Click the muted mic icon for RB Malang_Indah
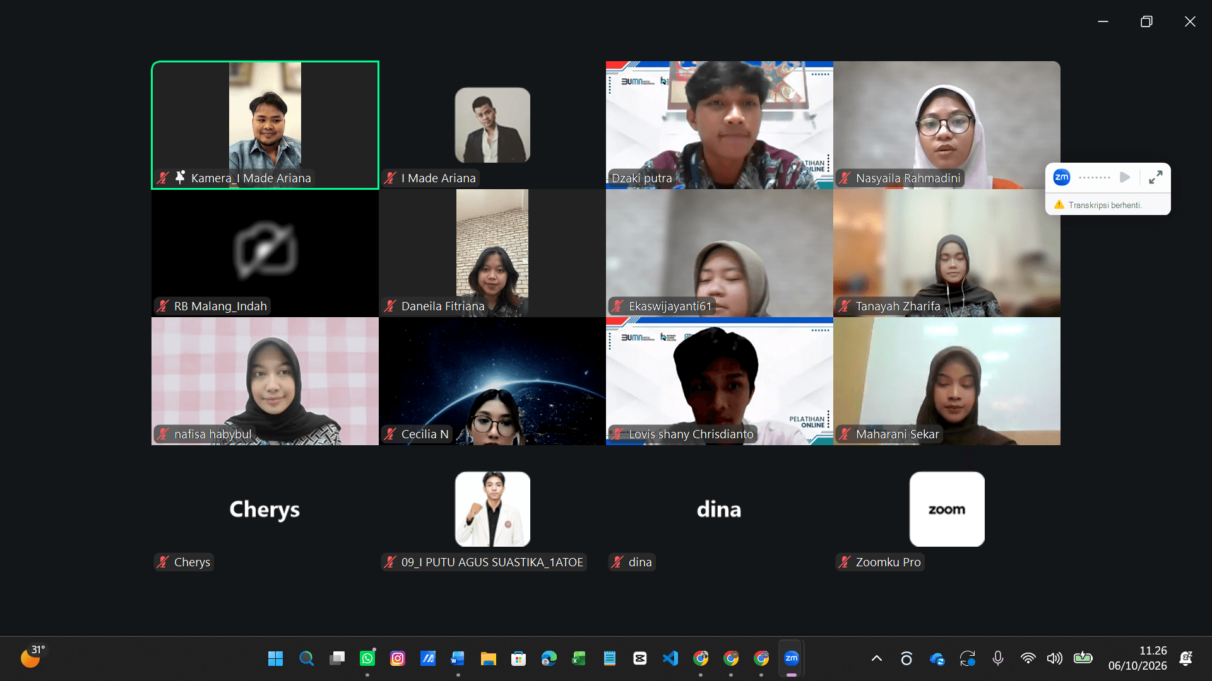1212x681 pixels. (163, 306)
